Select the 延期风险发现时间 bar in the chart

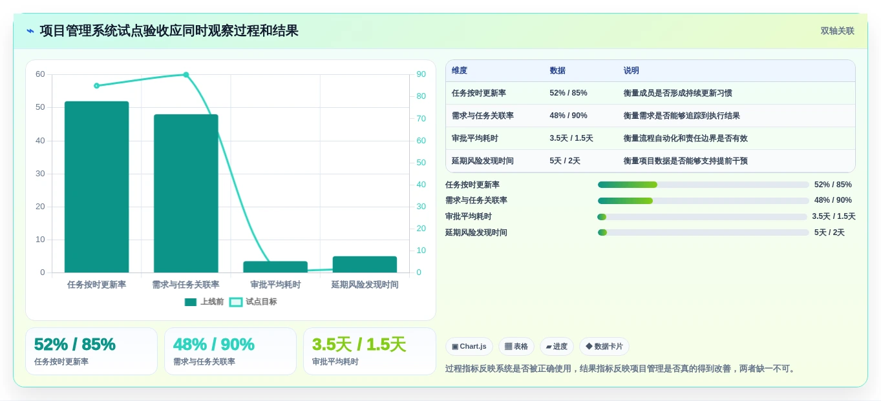[365, 264]
